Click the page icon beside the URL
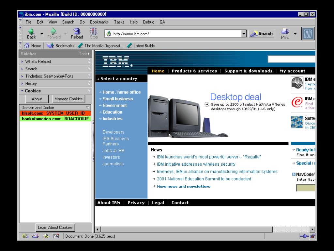334x251 pixels. tap(109, 34)
